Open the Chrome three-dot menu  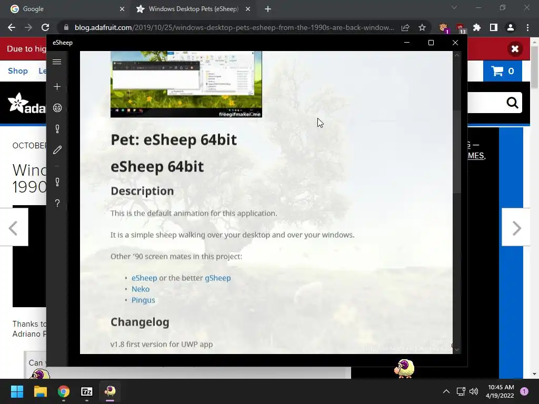click(x=527, y=27)
